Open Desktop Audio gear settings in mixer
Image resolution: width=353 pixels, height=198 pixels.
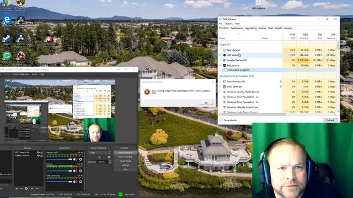pyautogui.click(x=81, y=159)
